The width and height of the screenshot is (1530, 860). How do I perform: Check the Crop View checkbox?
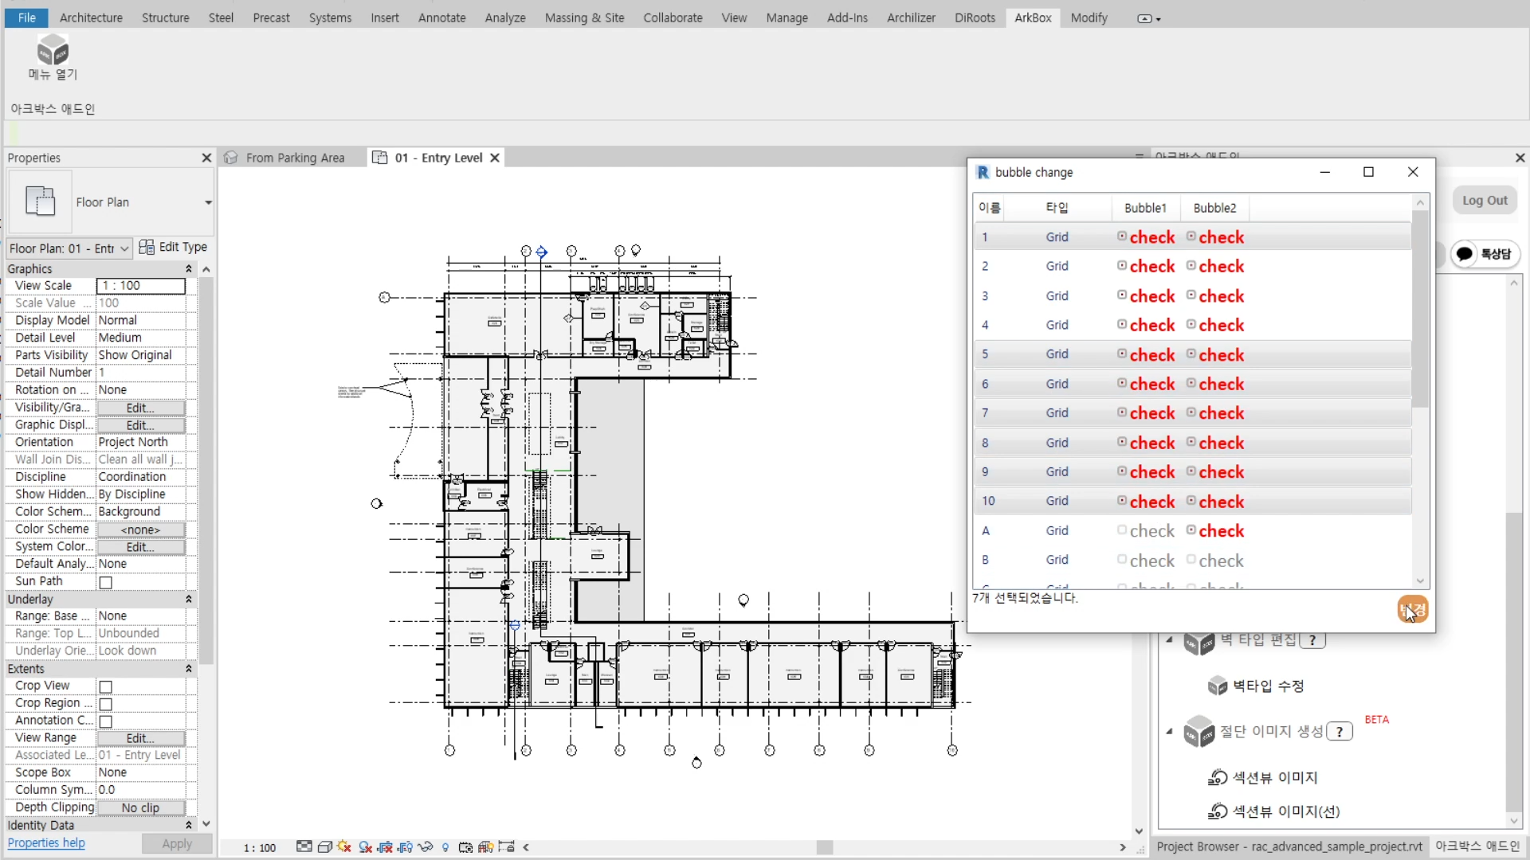[x=105, y=686]
